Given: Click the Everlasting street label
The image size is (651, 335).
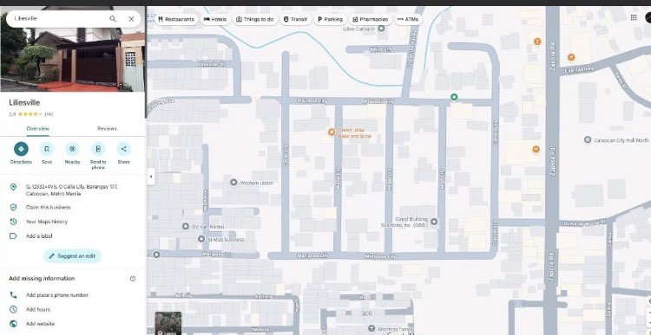Looking at the screenshot, I should point(580,70).
